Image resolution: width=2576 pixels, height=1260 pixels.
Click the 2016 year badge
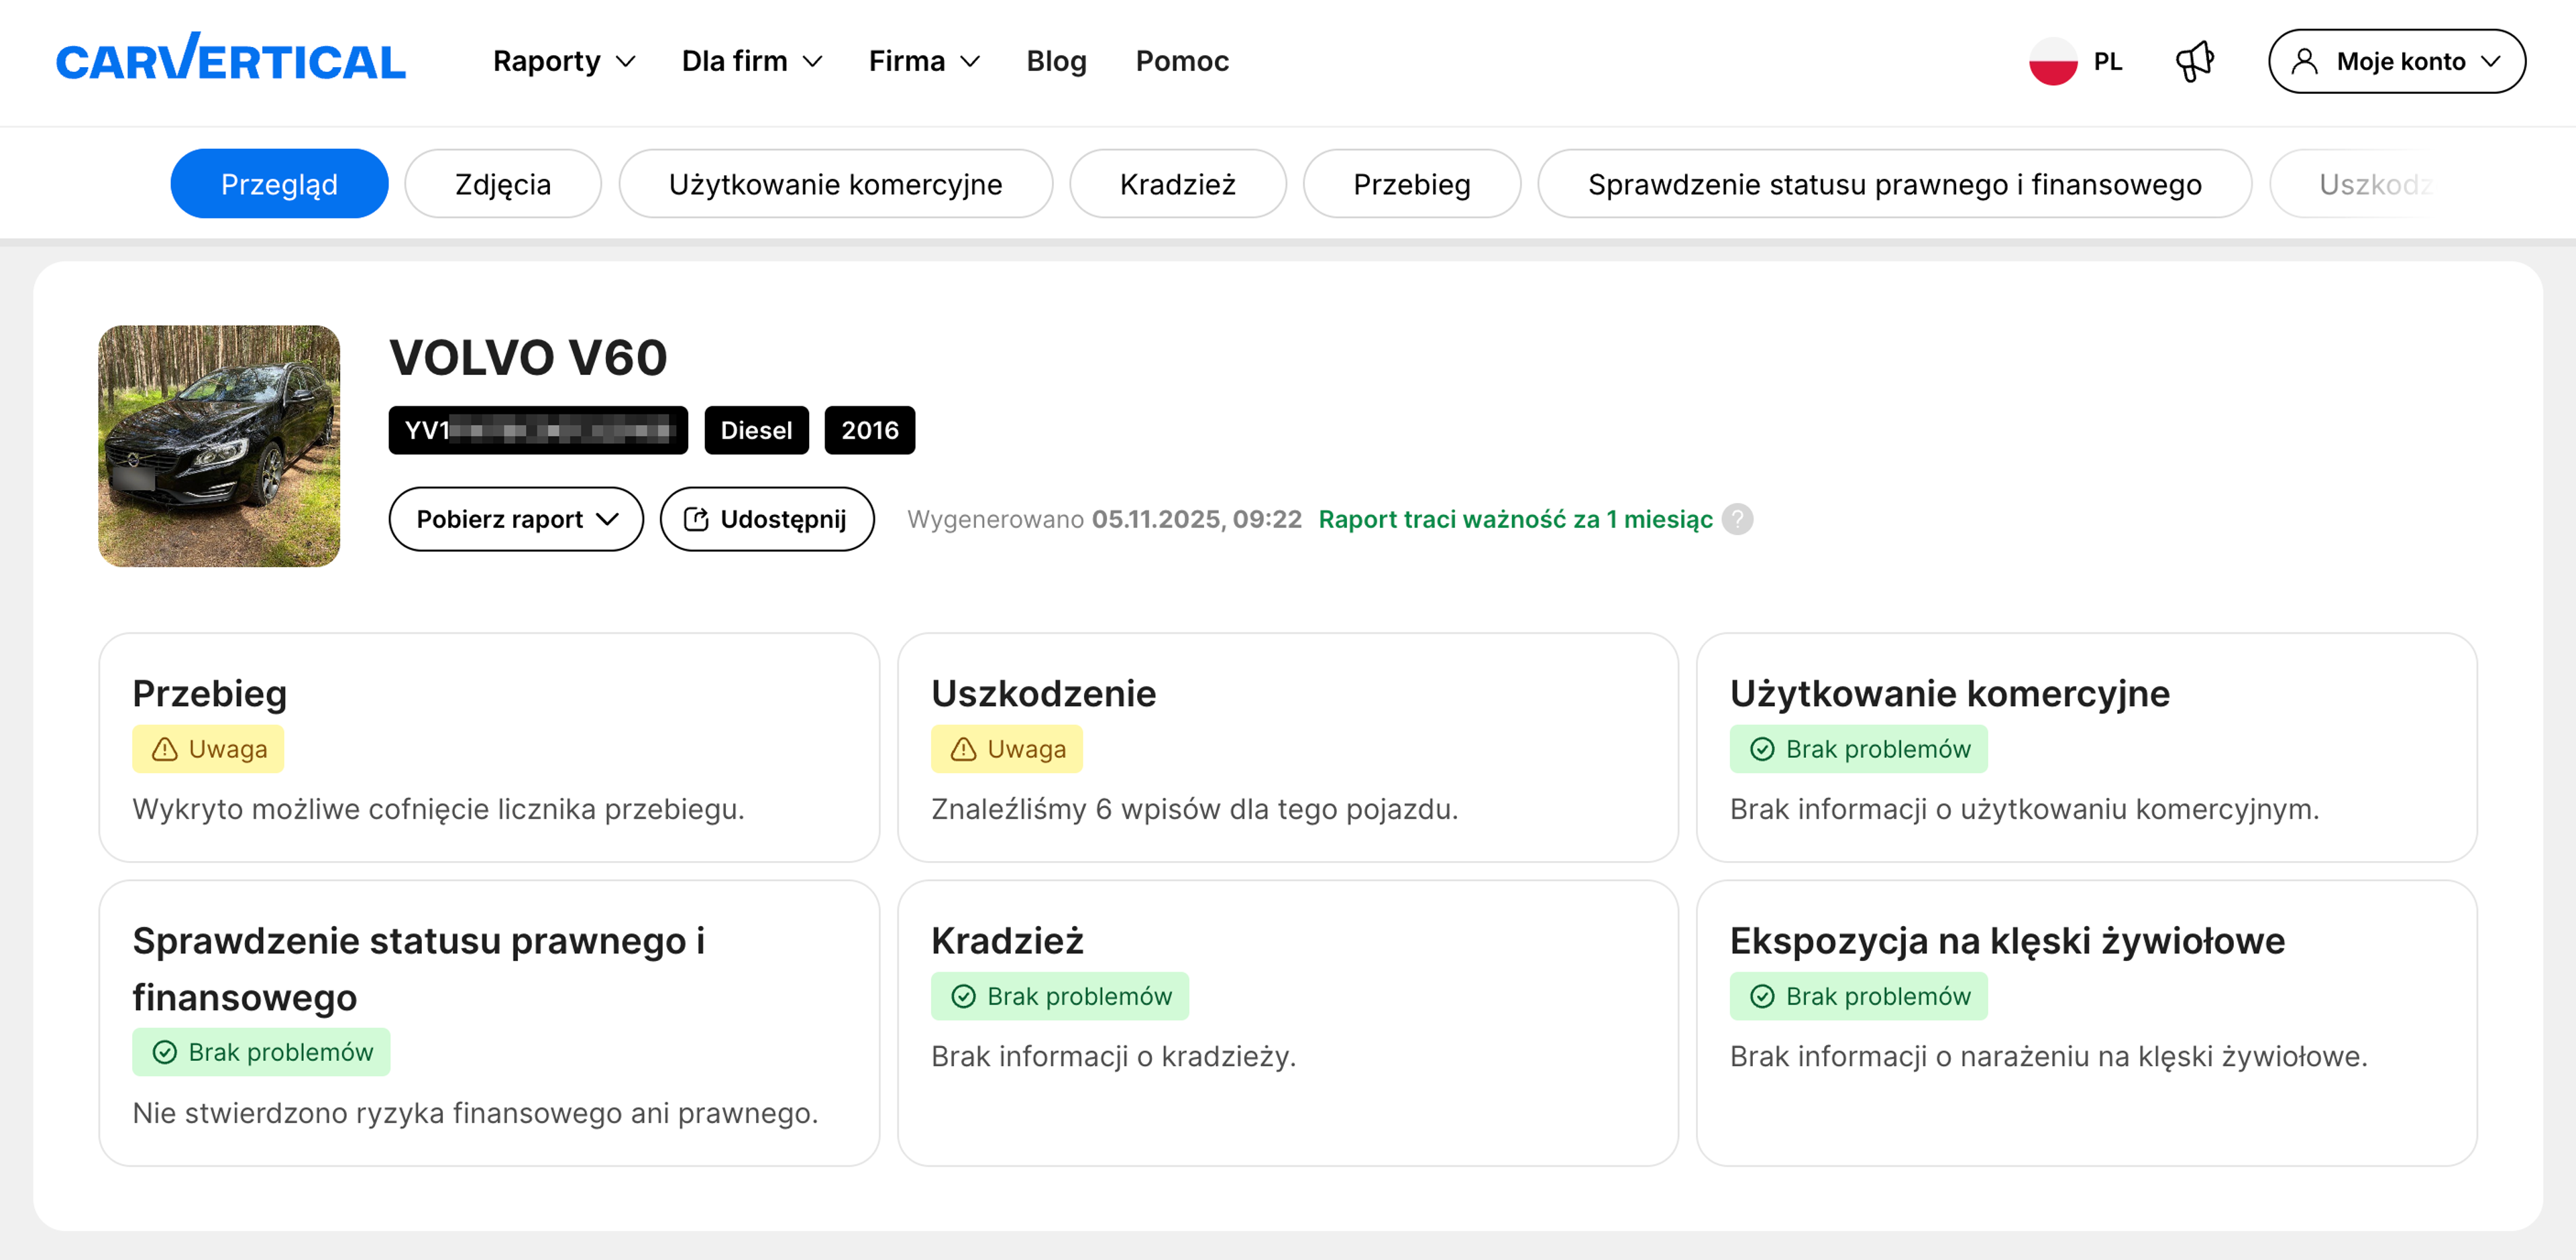click(x=870, y=430)
